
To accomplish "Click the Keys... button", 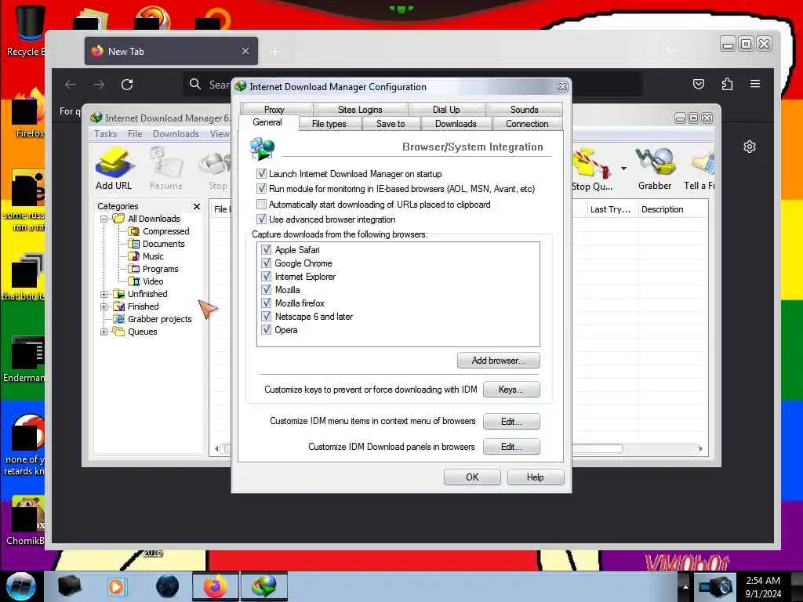I will pos(511,390).
